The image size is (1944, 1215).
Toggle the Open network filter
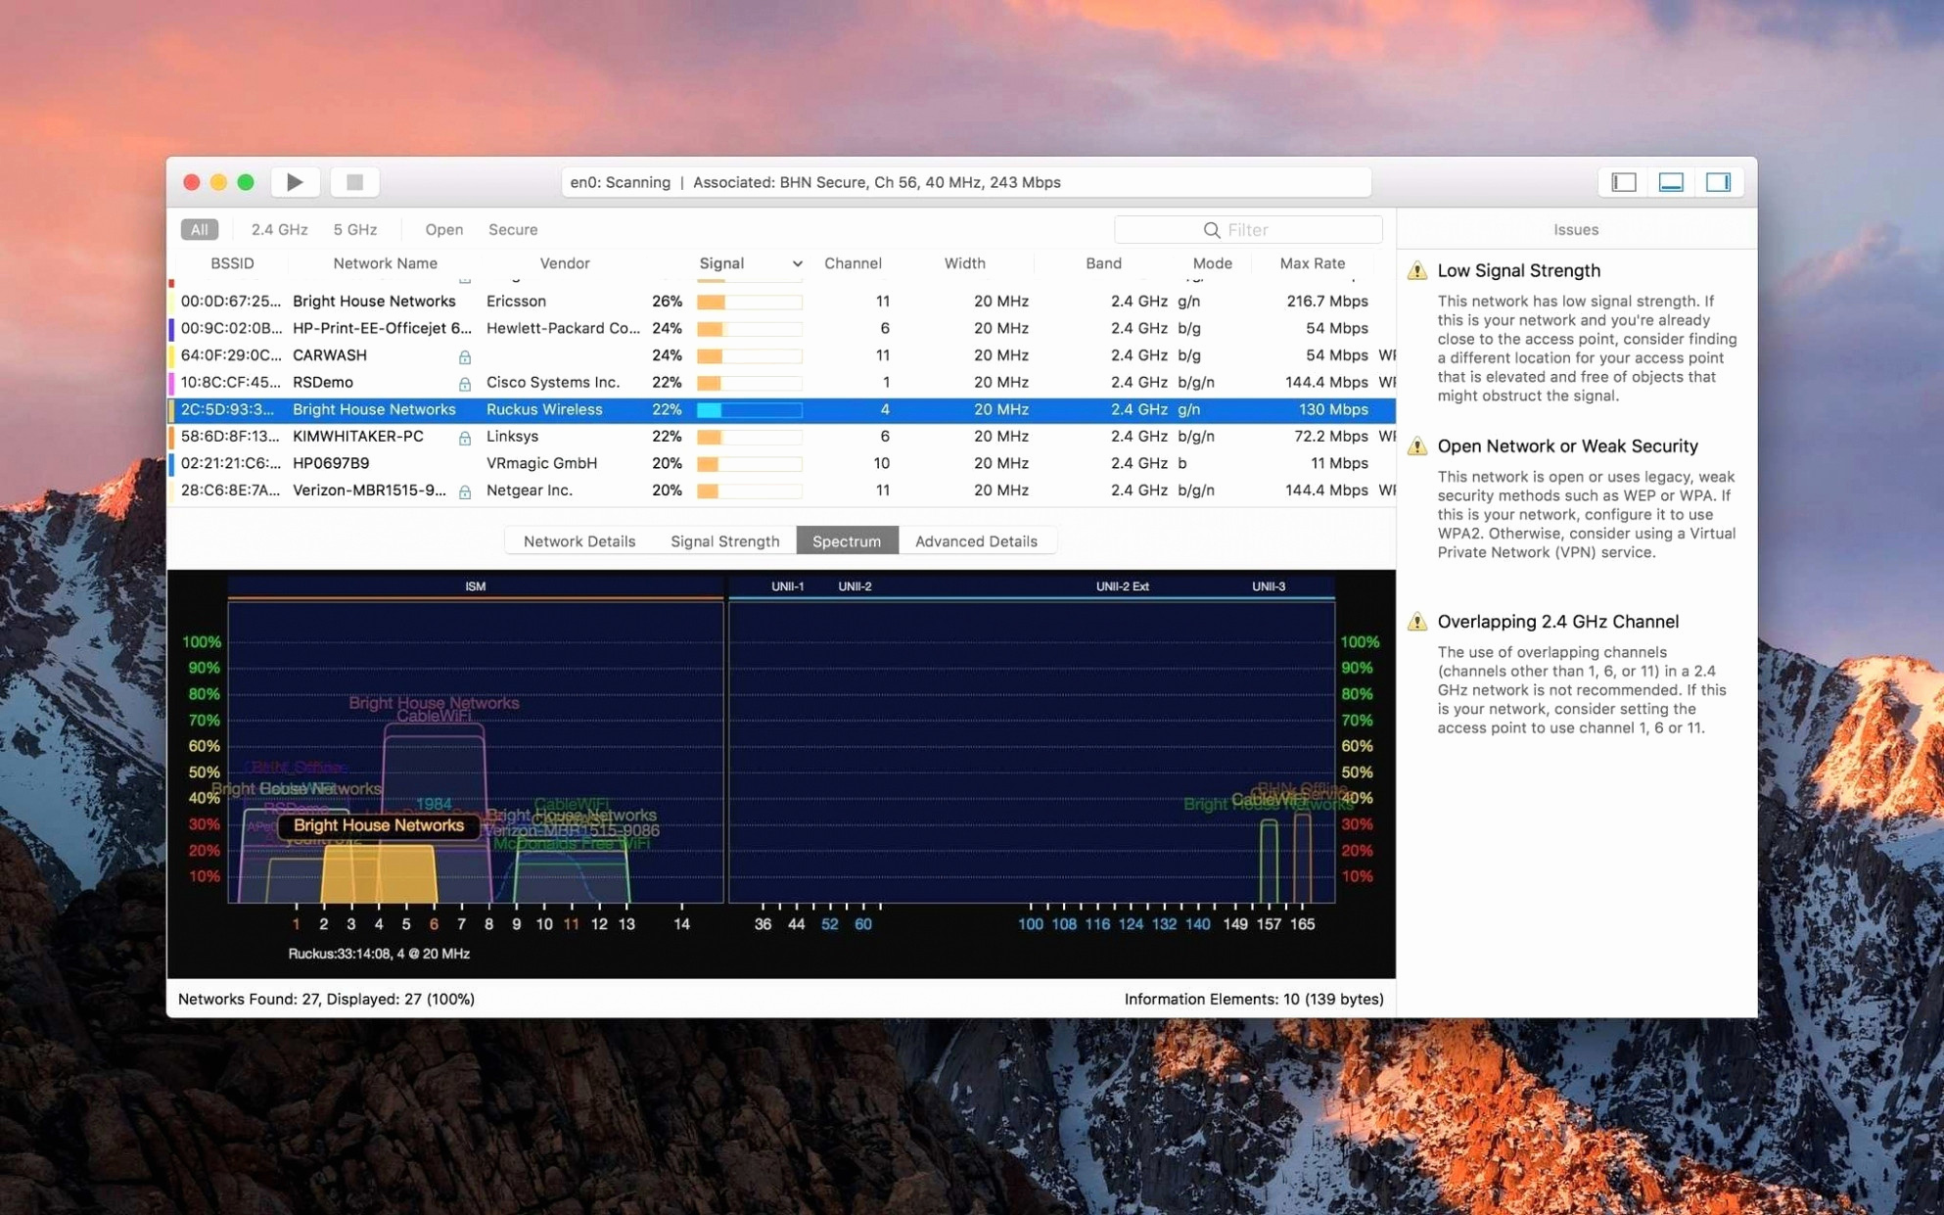point(442,228)
